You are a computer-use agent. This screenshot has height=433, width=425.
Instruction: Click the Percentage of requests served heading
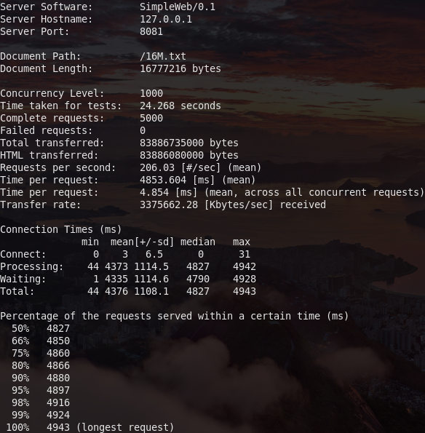click(x=174, y=316)
